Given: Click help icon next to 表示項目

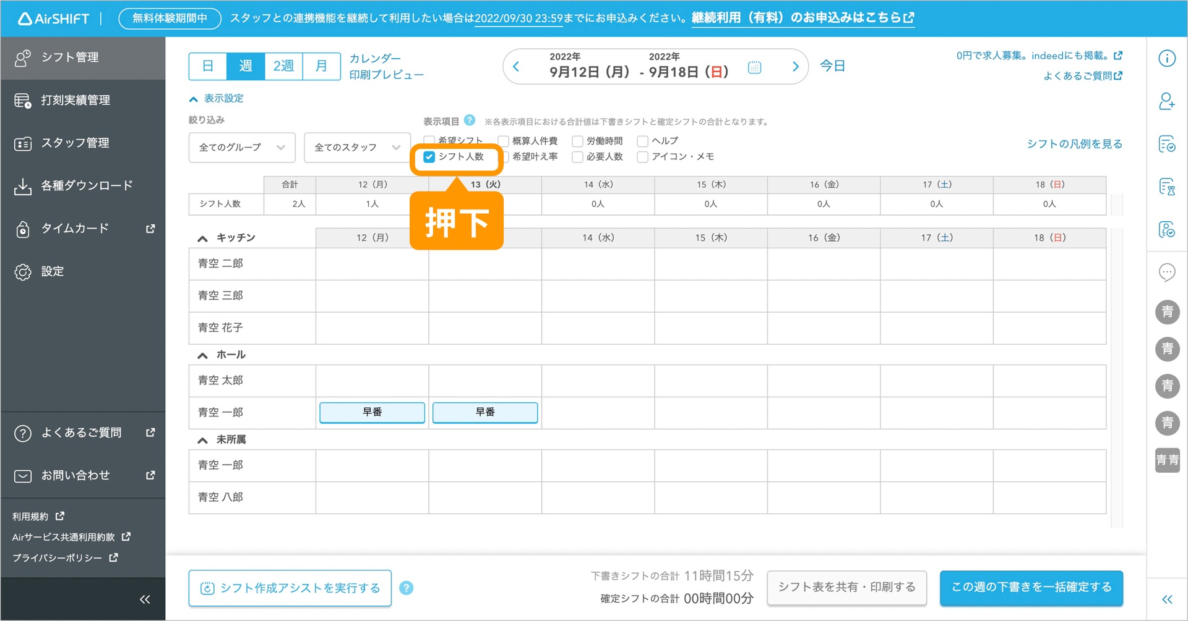Looking at the screenshot, I should (x=470, y=120).
